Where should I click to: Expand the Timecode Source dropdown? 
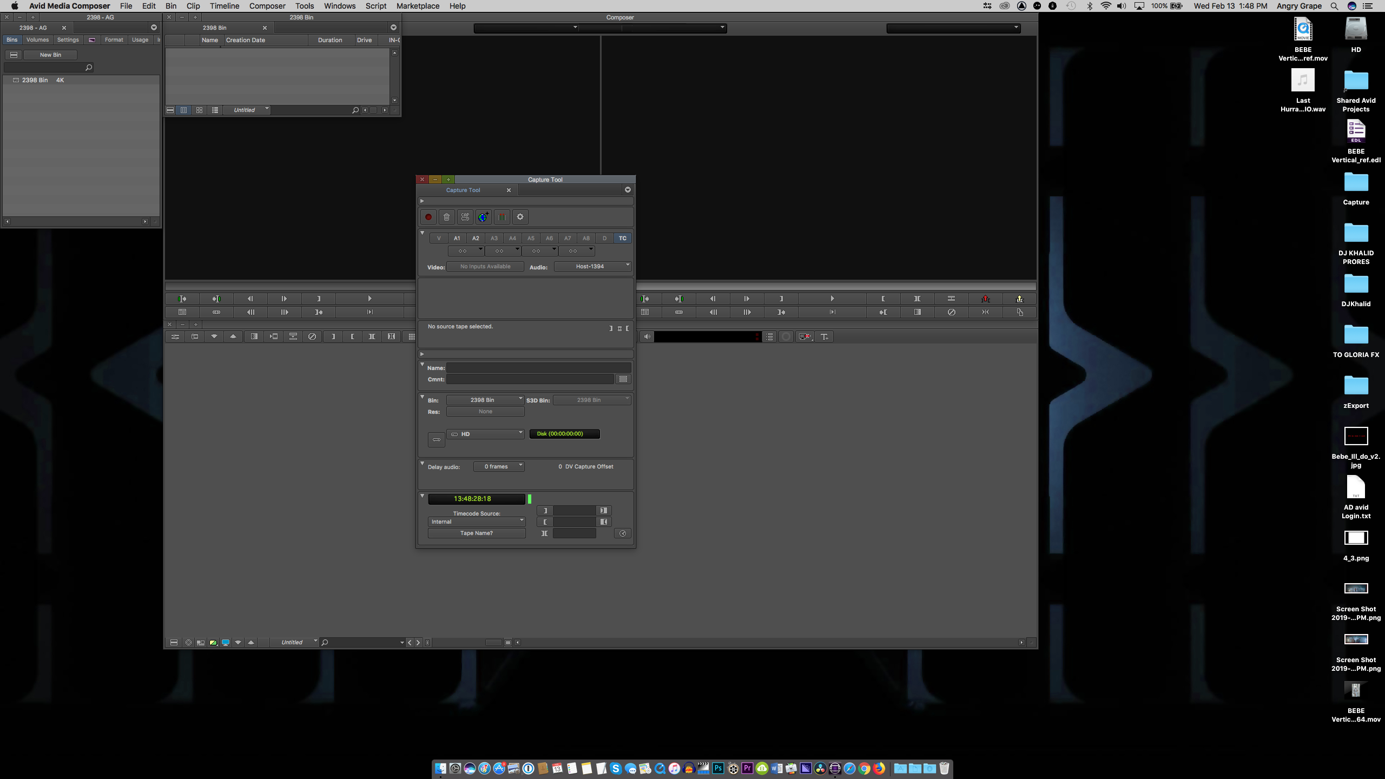pyautogui.click(x=476, y=521)
